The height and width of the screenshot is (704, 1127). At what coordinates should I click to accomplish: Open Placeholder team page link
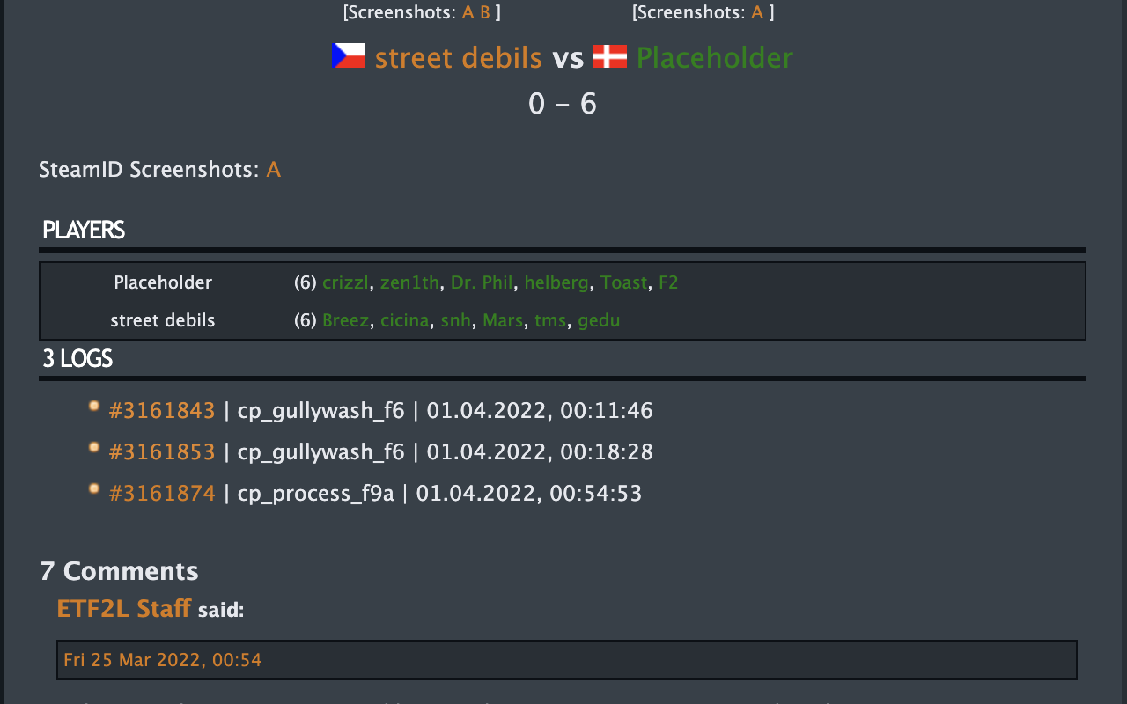point(714,58)
